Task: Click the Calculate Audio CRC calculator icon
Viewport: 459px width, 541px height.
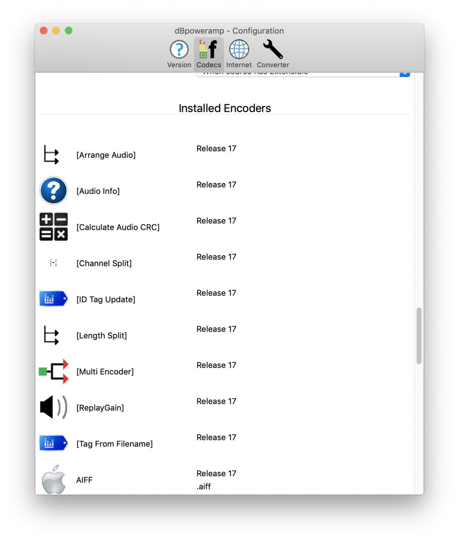Action: [x=54, y=227]
